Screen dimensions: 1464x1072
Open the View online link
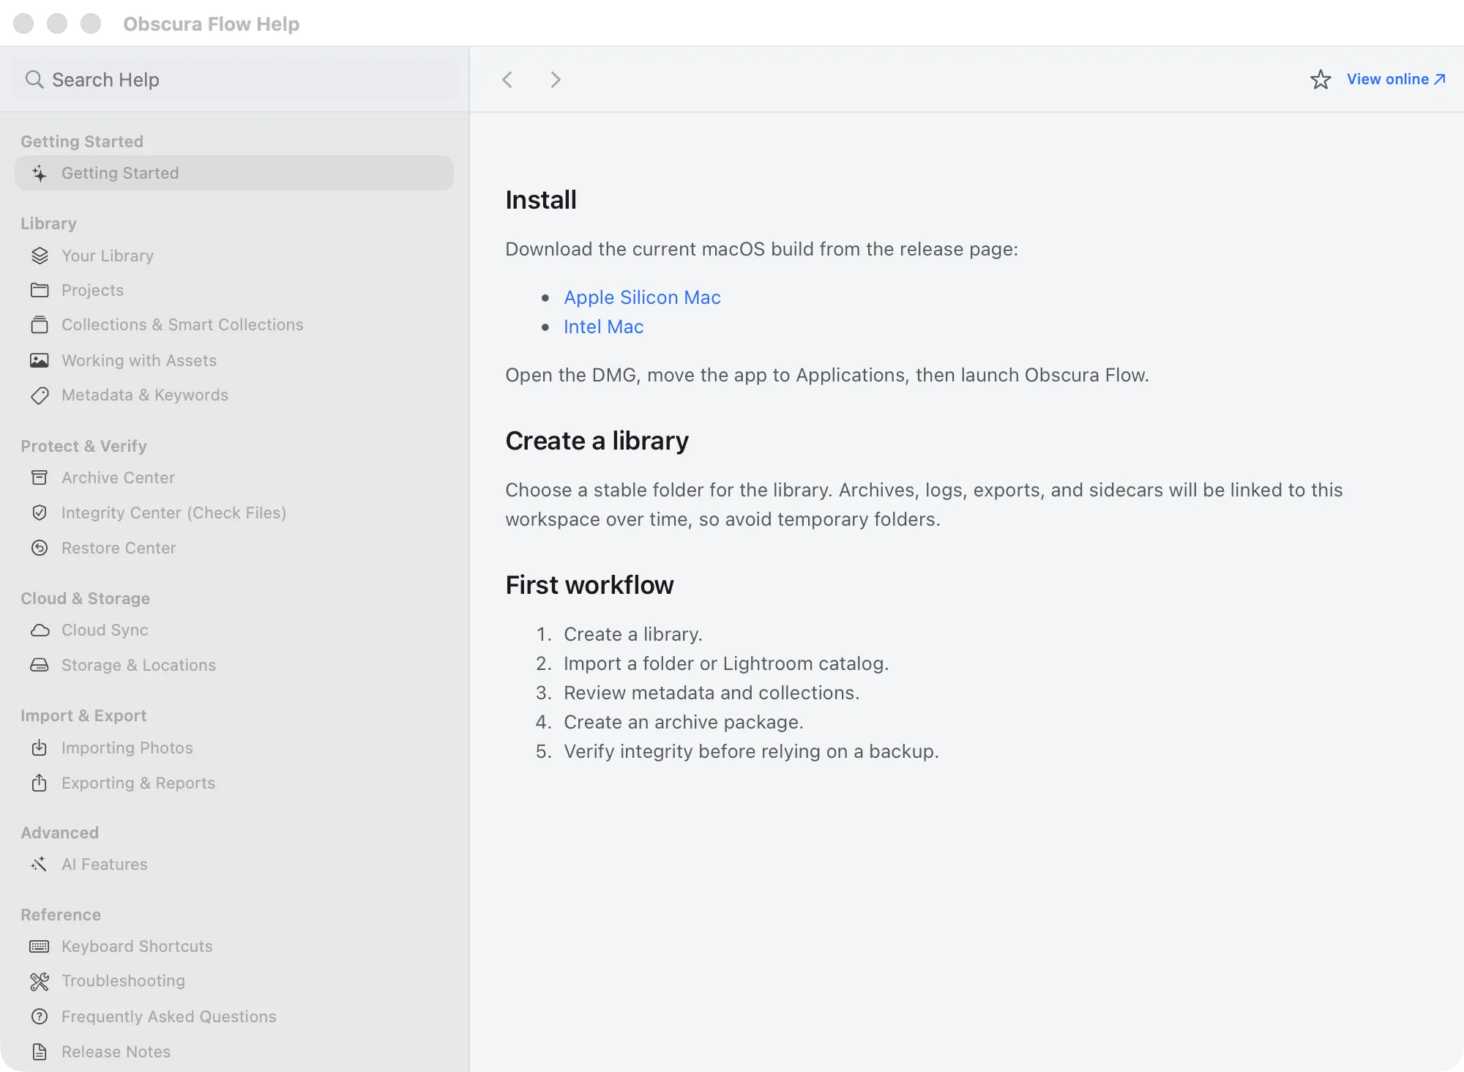pos(1396,79)
